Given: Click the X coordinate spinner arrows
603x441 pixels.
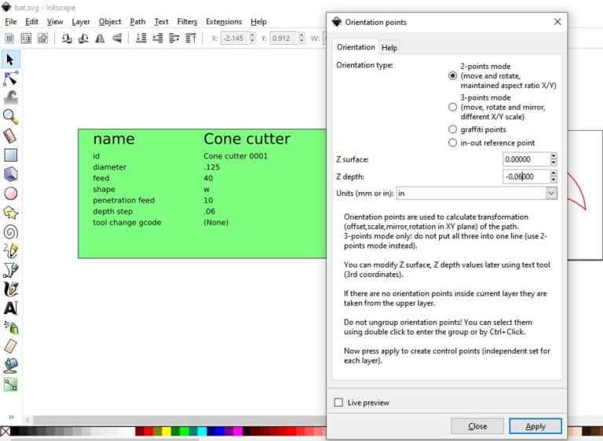Looking at the screenshot, I should pyautogui.click(x=252, y=38).
